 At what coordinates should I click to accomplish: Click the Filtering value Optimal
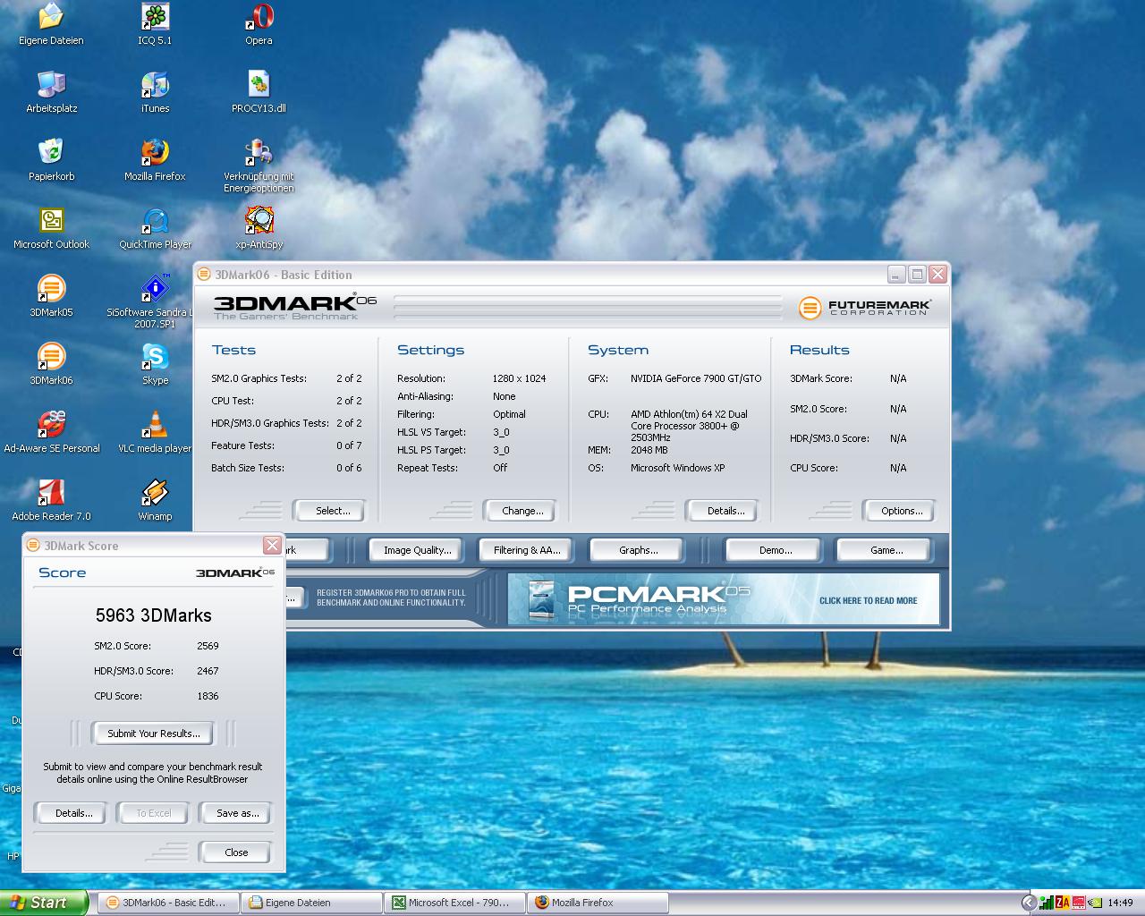[x=509, y=414]
